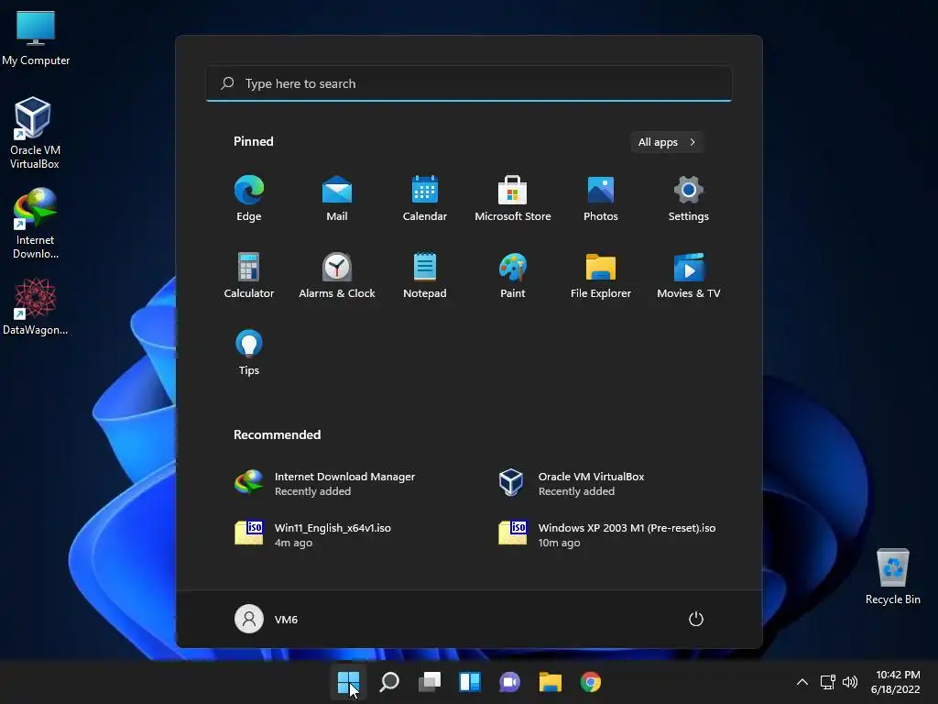Viewport: 938px width, 704px height.
Task: Open the clock and date flyout
Action: 896,682
